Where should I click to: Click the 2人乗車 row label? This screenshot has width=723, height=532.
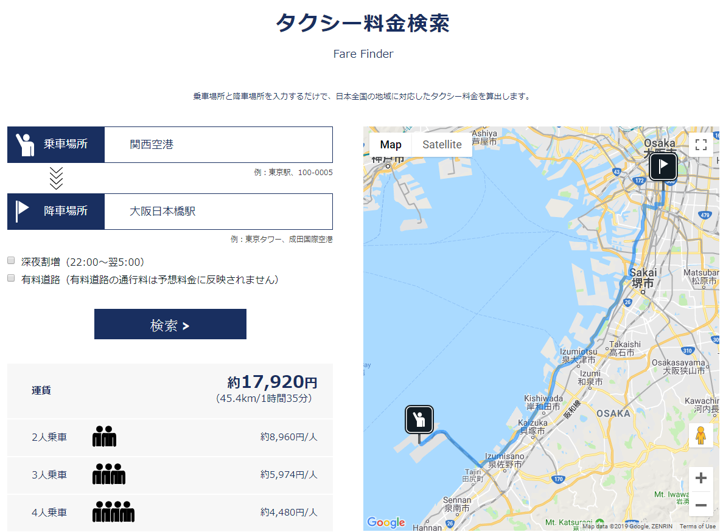[x=49, y=437]
